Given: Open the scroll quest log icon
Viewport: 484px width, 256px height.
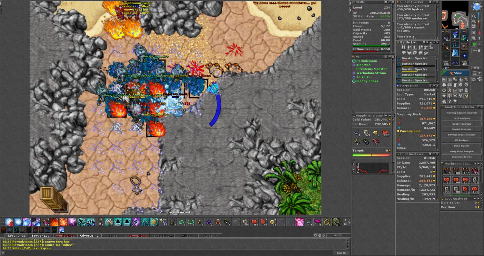Looking at the screenshot, I should (x=455, y=85).
